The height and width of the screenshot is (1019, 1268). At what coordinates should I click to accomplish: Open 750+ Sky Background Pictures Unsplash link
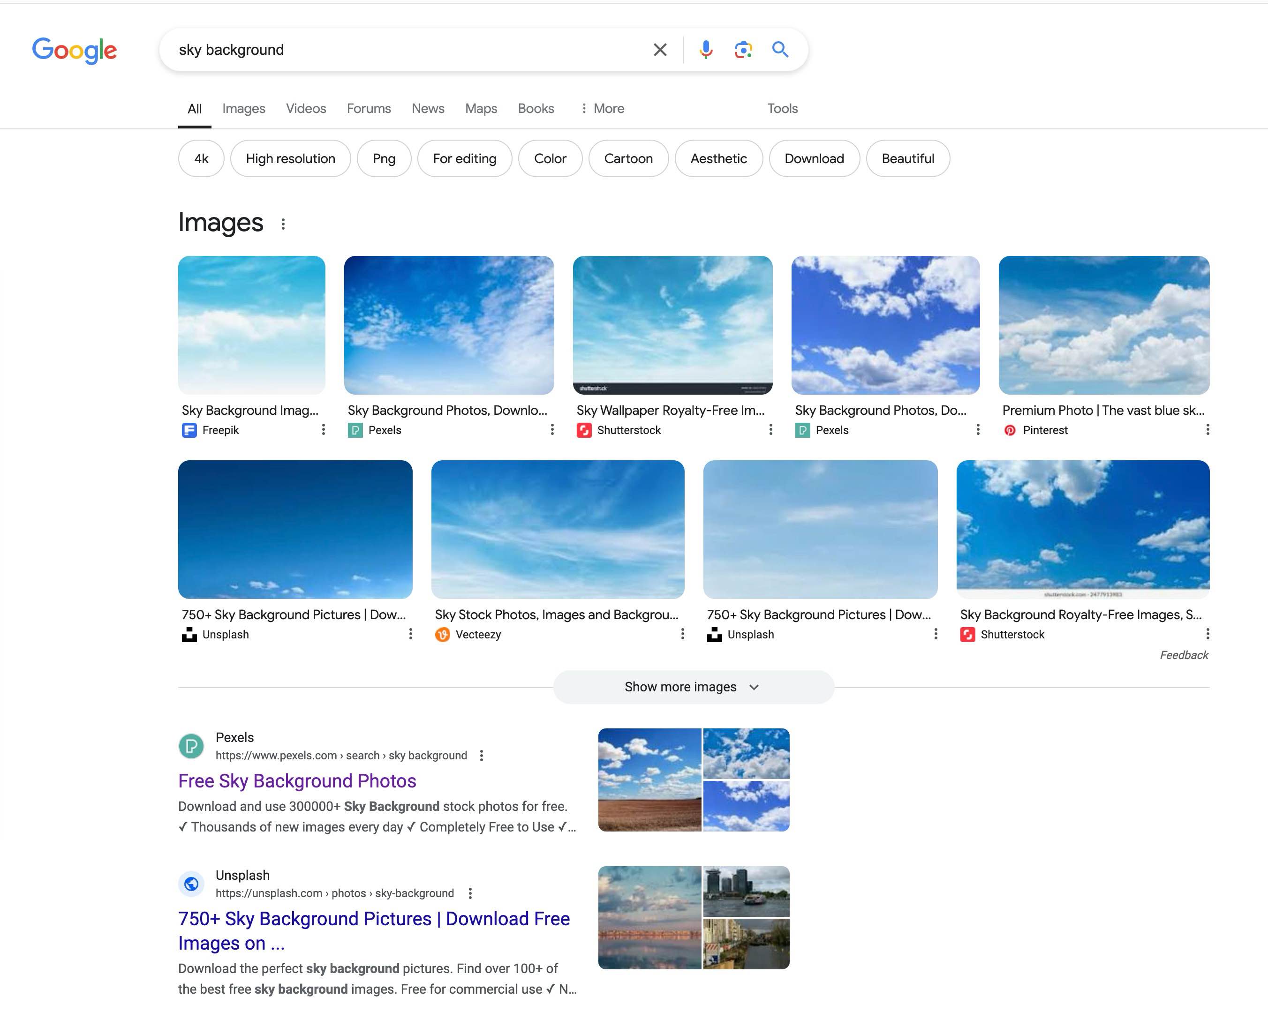(374, 931)
